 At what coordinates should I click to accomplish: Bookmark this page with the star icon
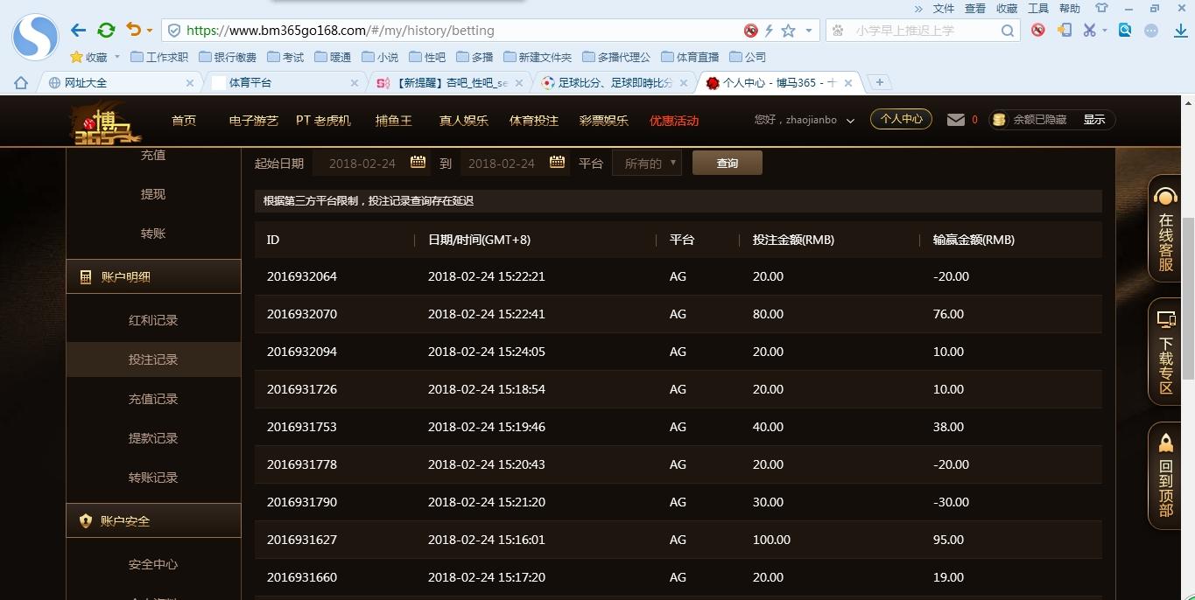click(x=788, y=31)
